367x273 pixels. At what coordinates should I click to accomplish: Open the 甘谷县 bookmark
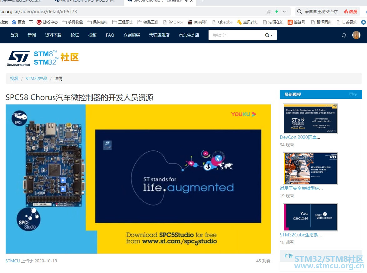click(x=346, y=22)
